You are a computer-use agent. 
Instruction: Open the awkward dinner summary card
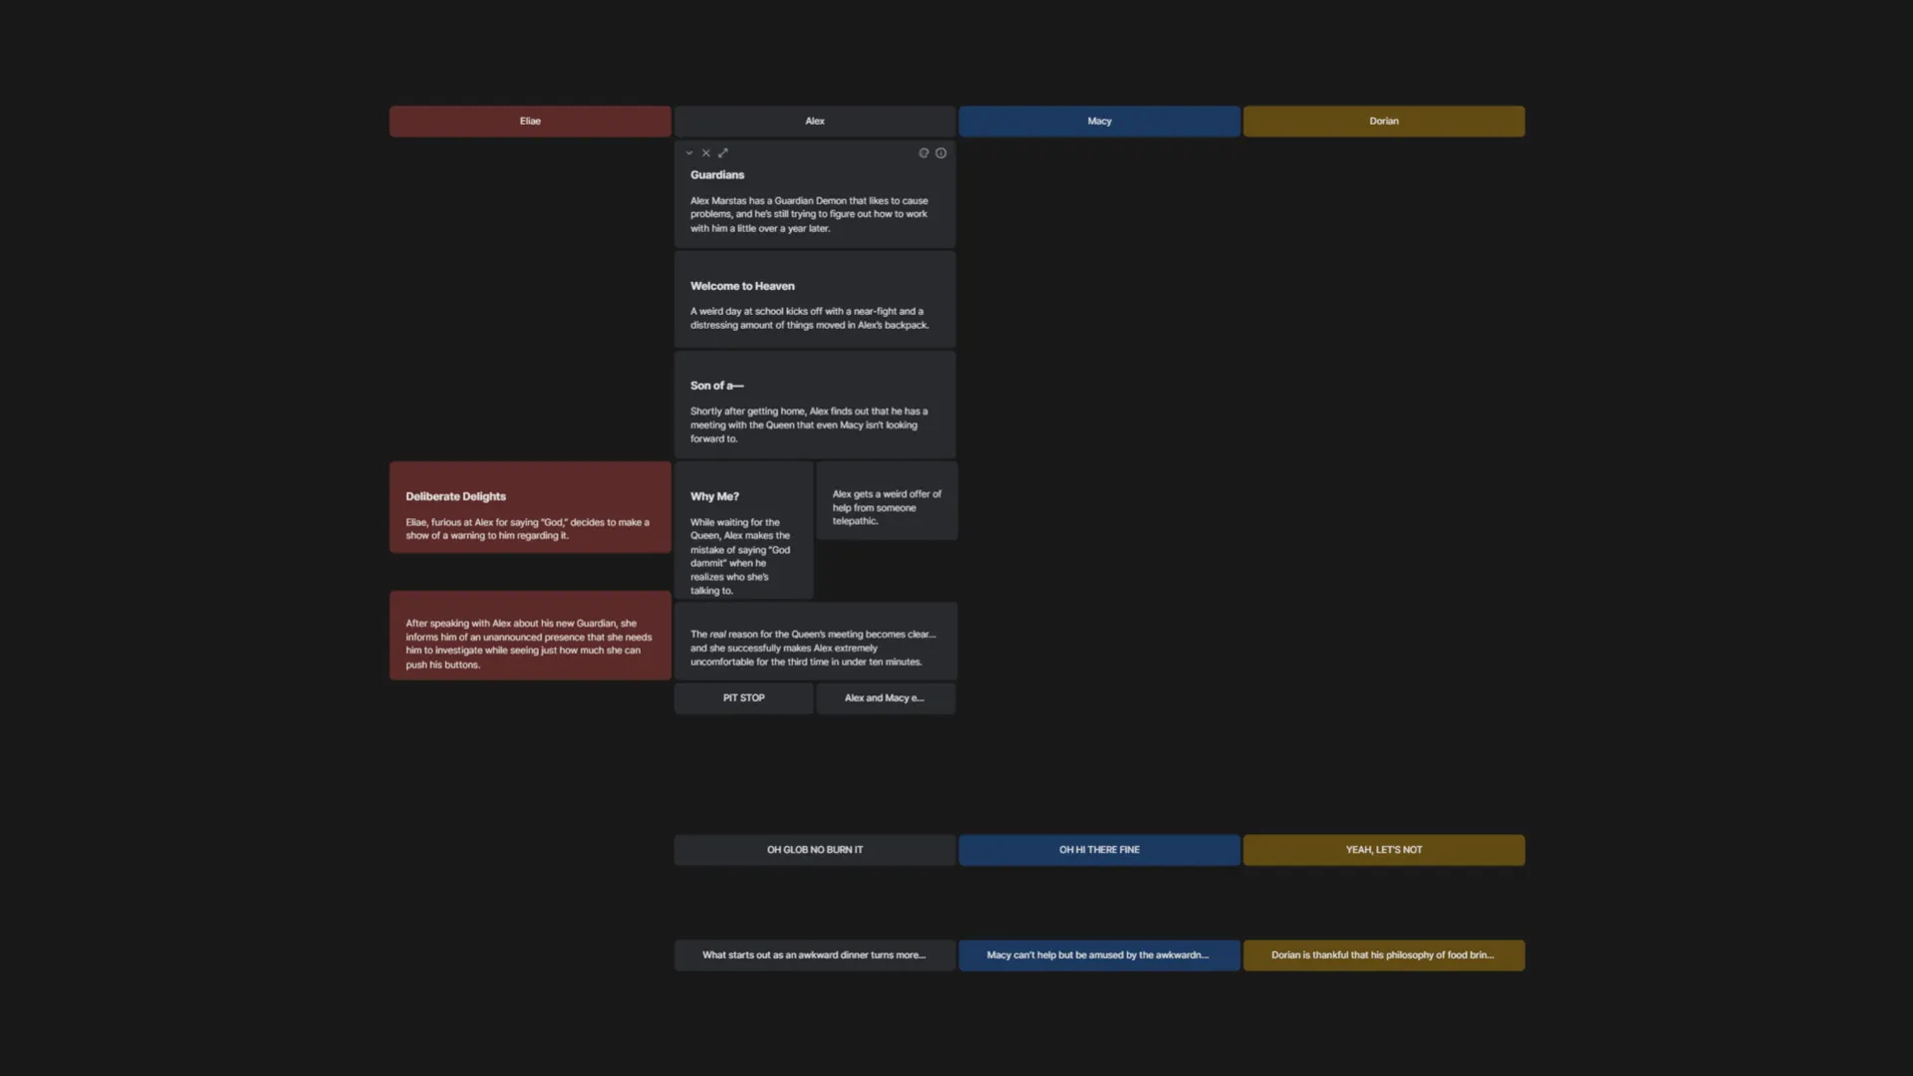click(x=814, y=955)
